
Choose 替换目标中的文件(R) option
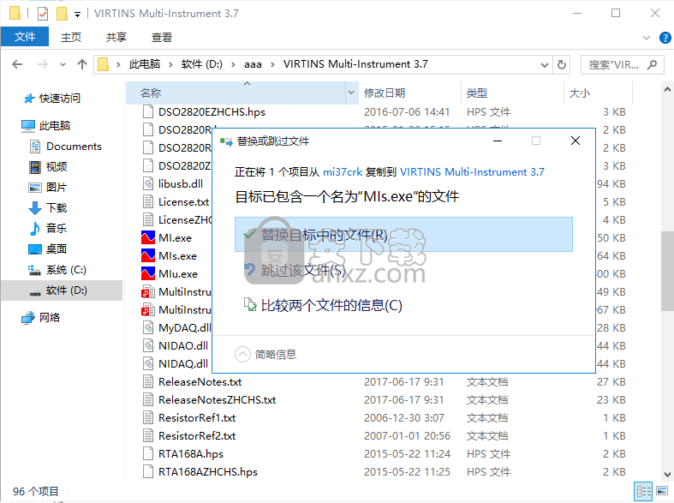[x=403, y=235]
